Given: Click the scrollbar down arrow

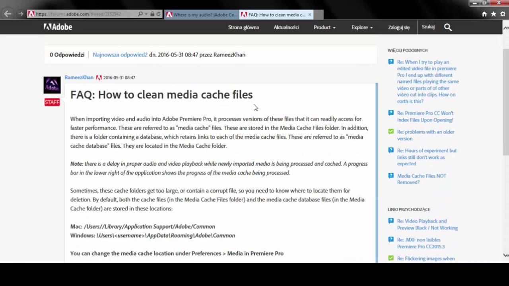Looking at the screenshot, I should pyautogui.click(x=506, y=255).
